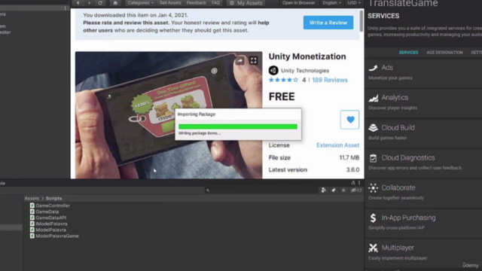Click Asset Store vertical scrollbar

point(361,21)
